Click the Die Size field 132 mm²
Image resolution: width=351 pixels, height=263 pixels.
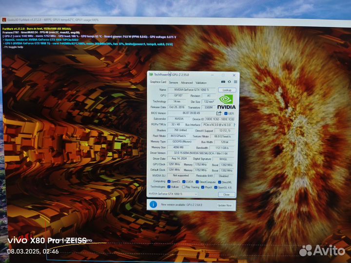pyautogui.click(x=209, y=102)
